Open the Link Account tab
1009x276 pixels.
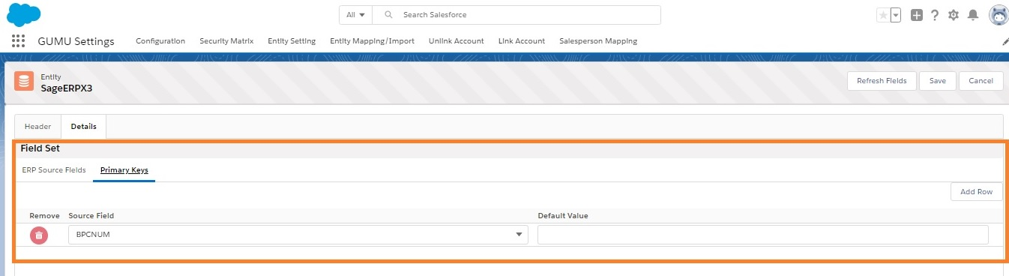point(522,41)
